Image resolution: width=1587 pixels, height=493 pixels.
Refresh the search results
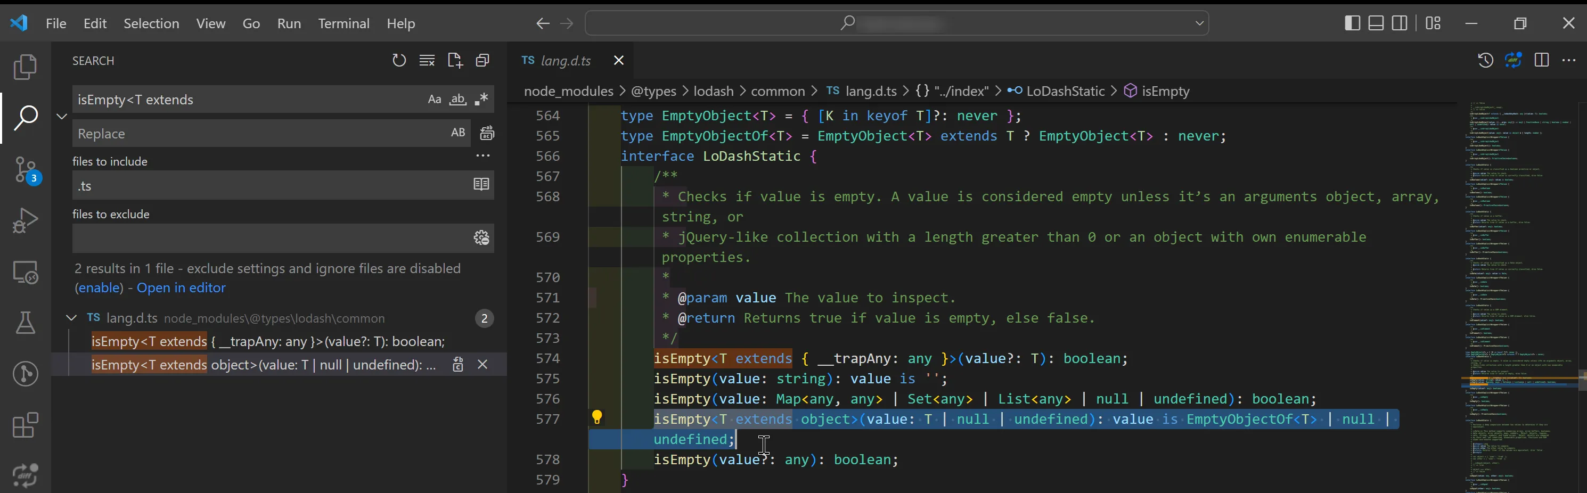(399, 60)
